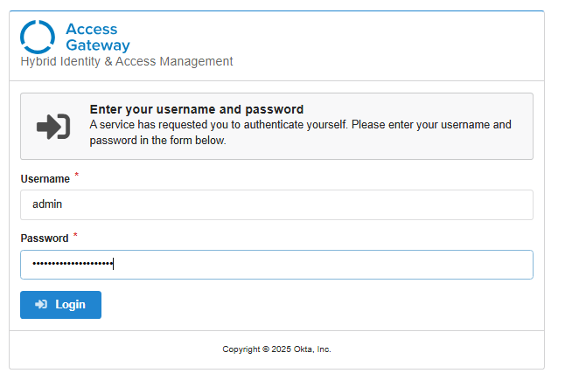Image resolution: width=586 pixels, height=387 pixels.
Task: Click the word "Login" on the button
Action: click(70, 305)
